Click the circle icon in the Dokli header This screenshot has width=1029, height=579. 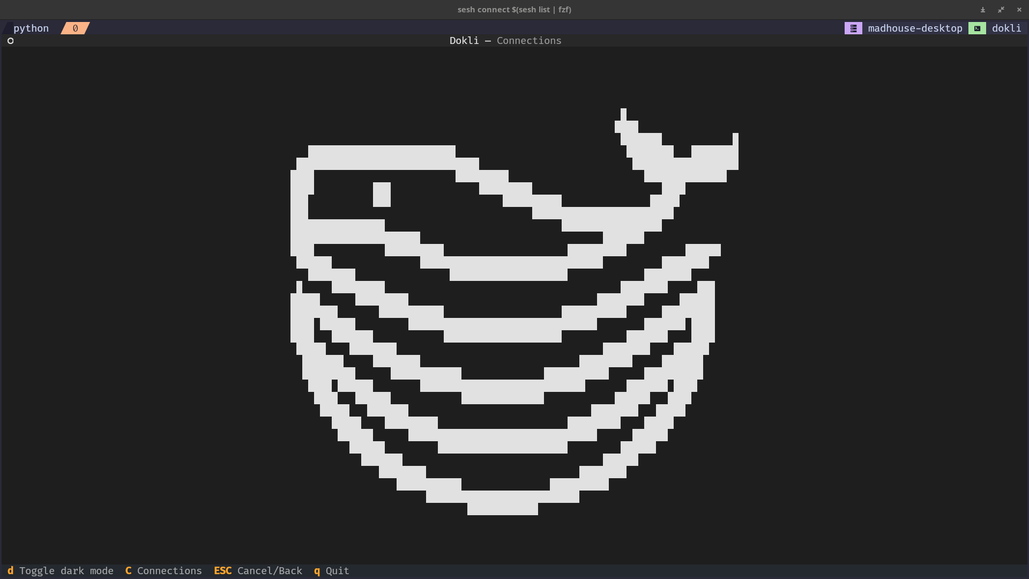click(x=10, y=41)
